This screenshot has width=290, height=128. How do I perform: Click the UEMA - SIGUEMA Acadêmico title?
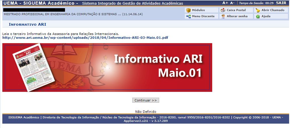tap(41, 3)
